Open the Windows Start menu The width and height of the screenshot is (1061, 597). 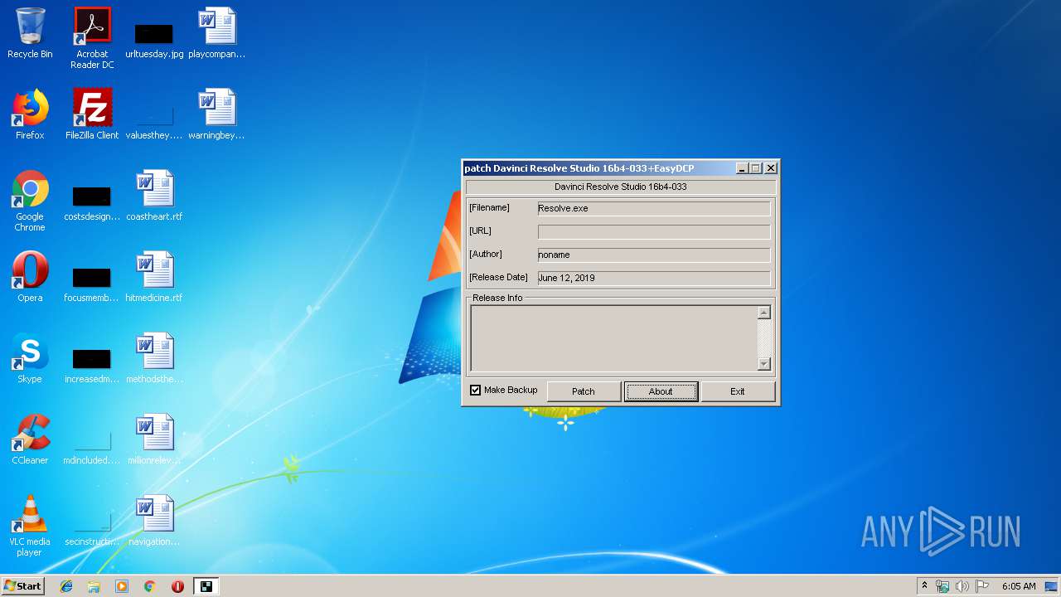22,586
